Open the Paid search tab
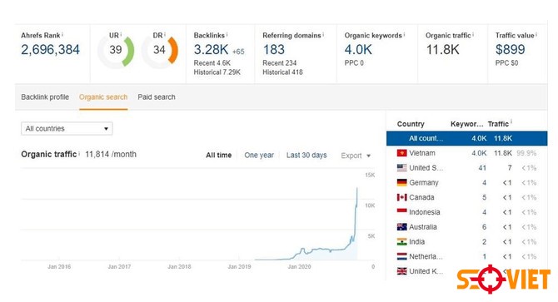 (x=157, y=97)
